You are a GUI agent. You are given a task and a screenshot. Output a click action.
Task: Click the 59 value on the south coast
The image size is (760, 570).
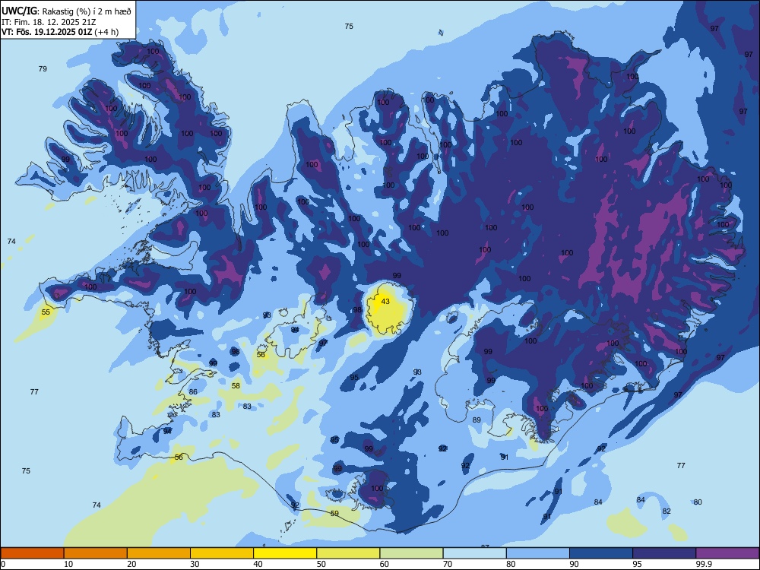click(x=334, y=513)
